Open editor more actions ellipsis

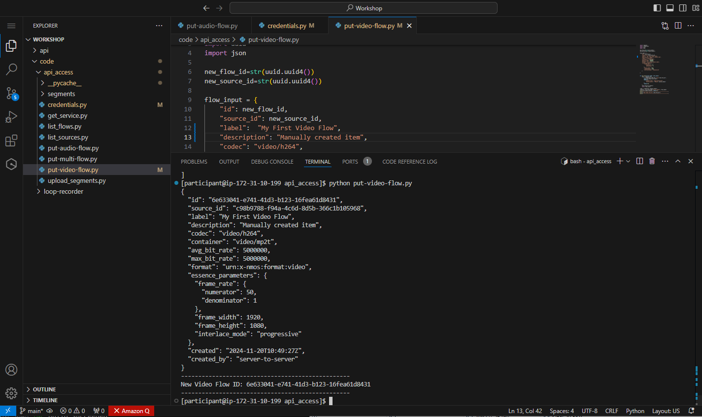(691, 26)
